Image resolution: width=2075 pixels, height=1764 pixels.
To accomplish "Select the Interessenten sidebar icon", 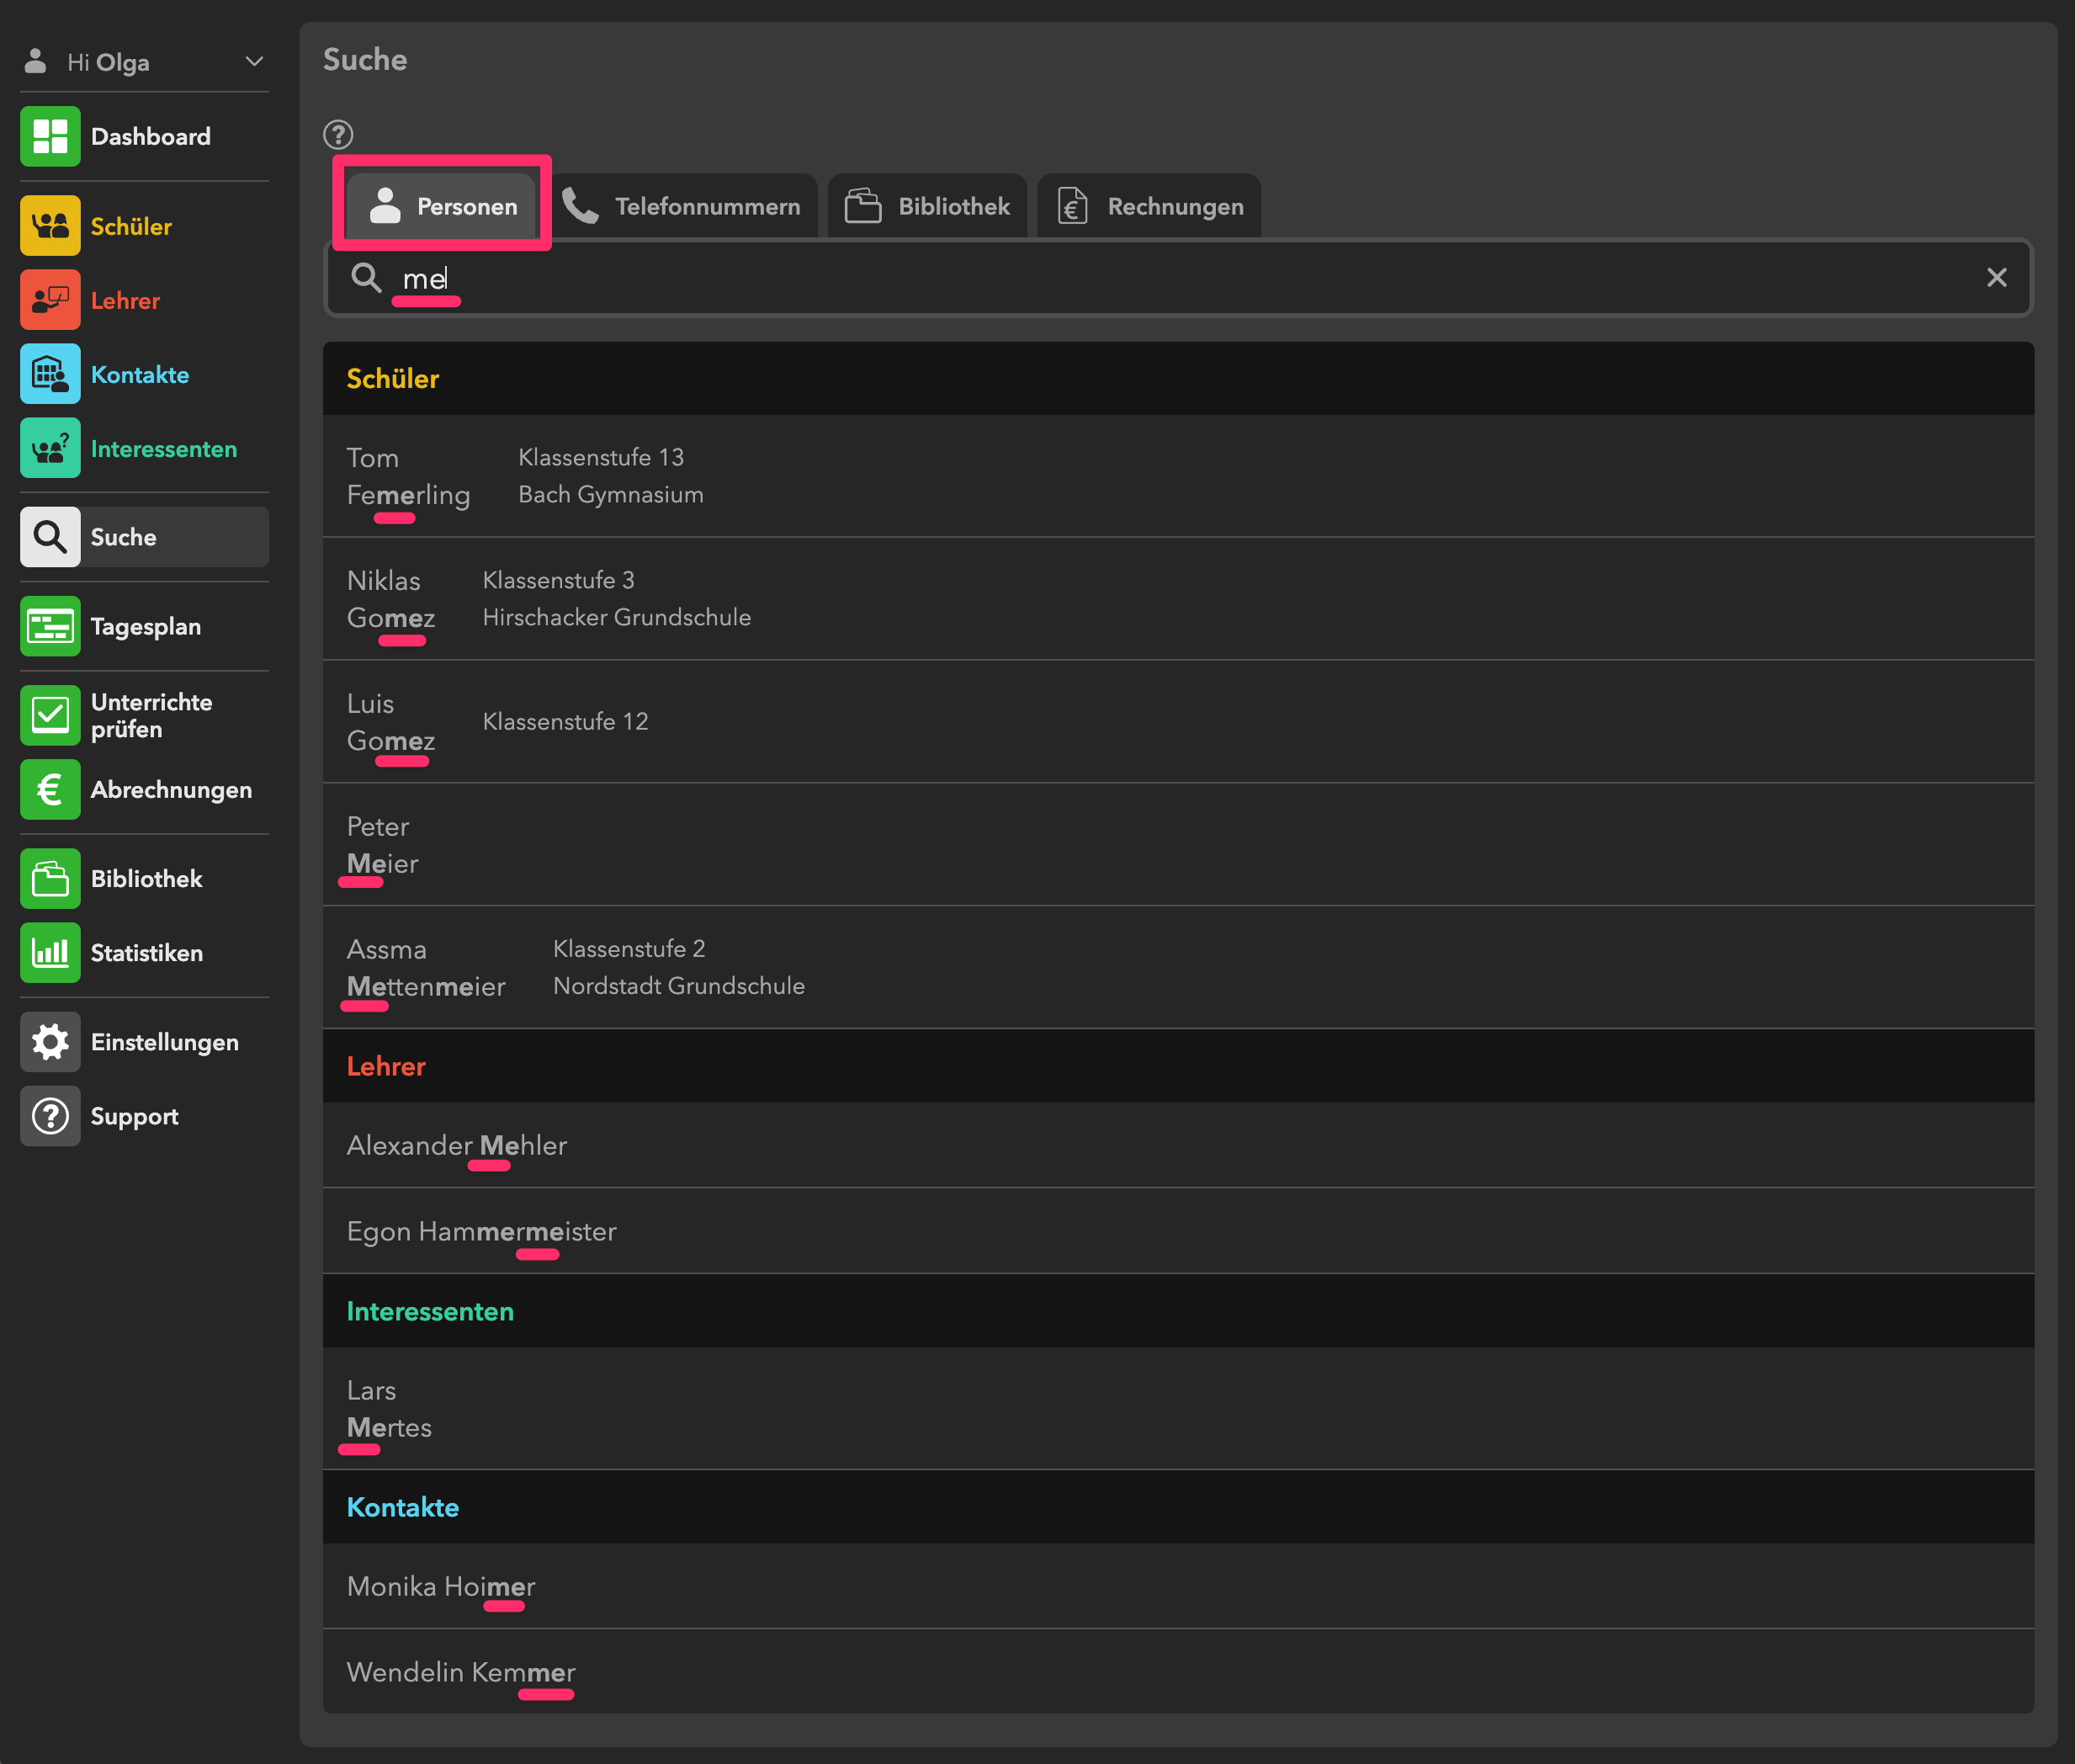I will coord(50,449).
